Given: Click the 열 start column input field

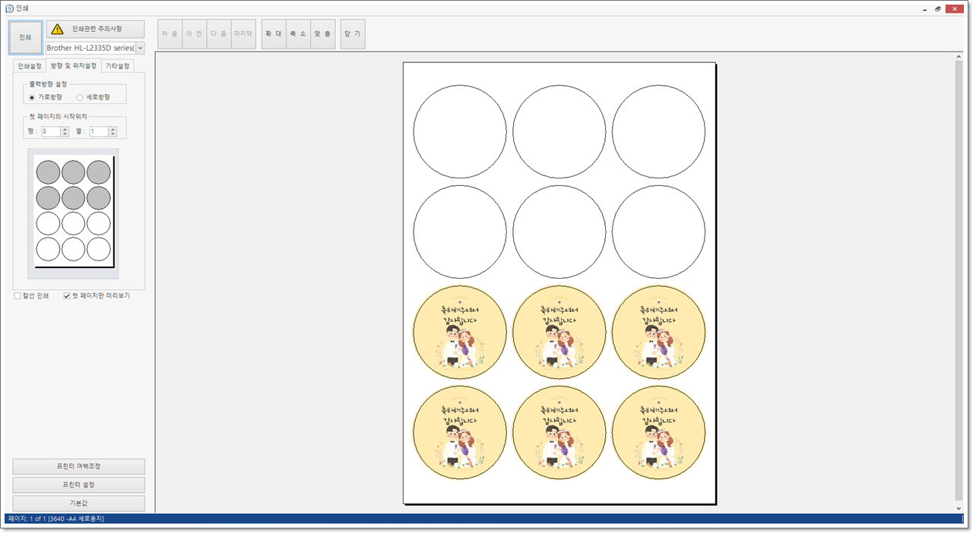Looking at the screenshot, I should 99,131.
